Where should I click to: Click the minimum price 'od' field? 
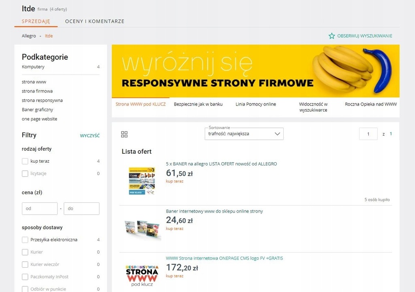[39, 208]
